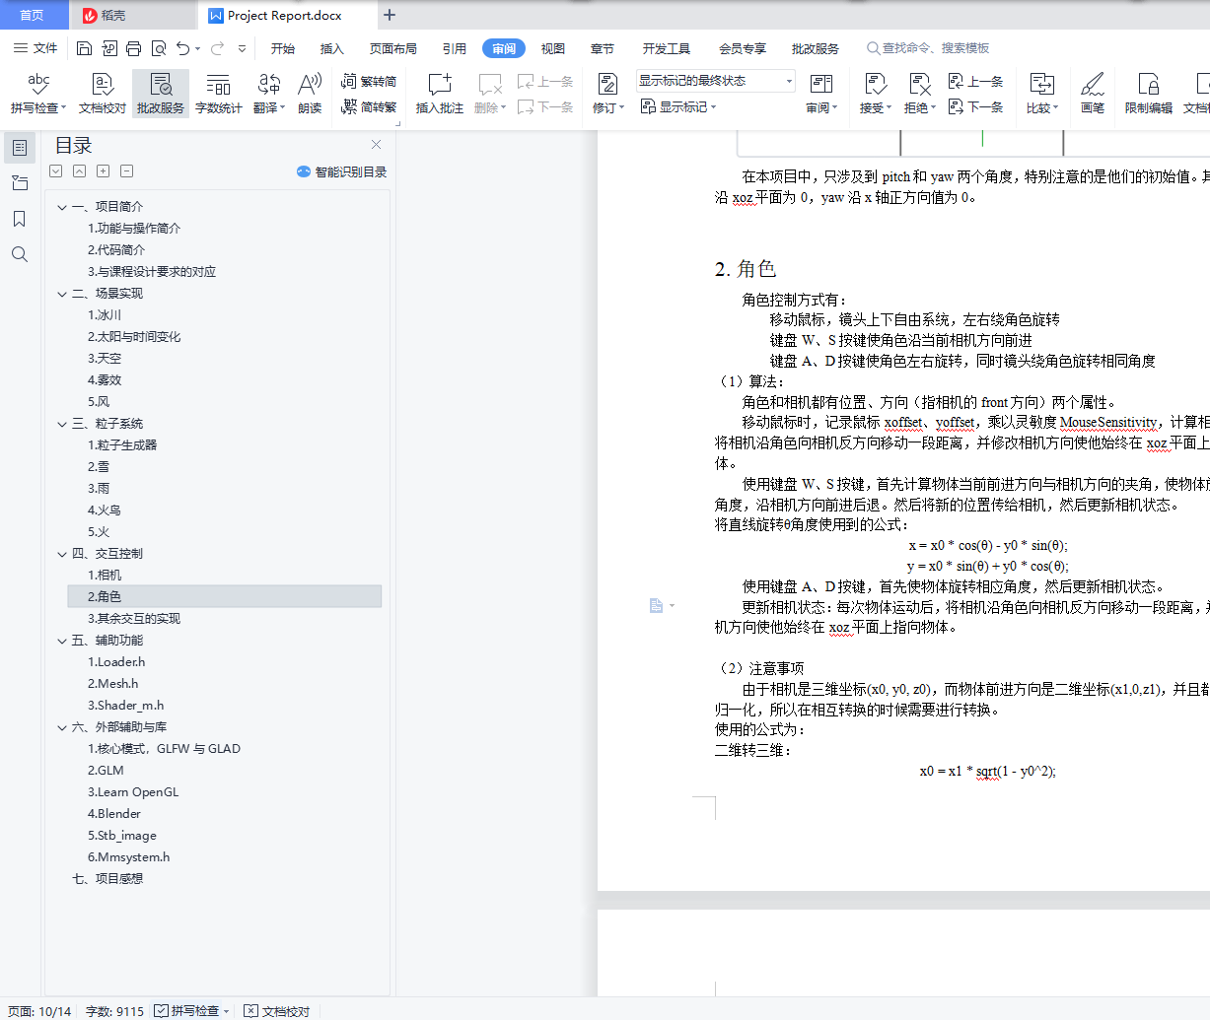Reject the change (拒绝)
Image resolution: width=1210 pixels, height=1020 pixels.
[x=919, y=94]
